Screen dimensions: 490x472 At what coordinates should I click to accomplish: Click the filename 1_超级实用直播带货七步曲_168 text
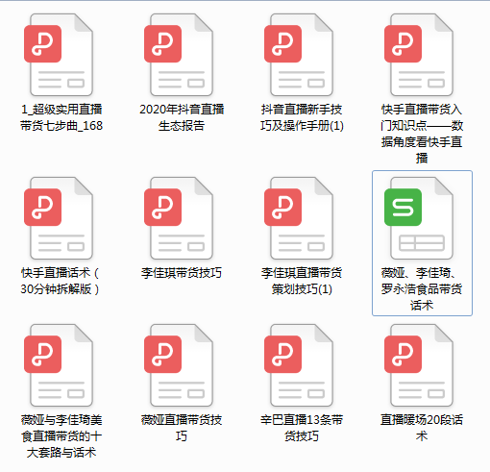pos(61,117)
